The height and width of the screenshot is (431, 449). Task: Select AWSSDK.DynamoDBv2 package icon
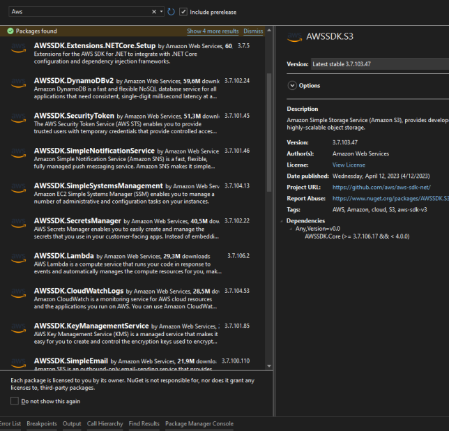point(18,83)
